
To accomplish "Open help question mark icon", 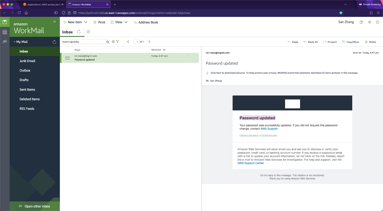I will pyautogui.click(x=361, y=22).
